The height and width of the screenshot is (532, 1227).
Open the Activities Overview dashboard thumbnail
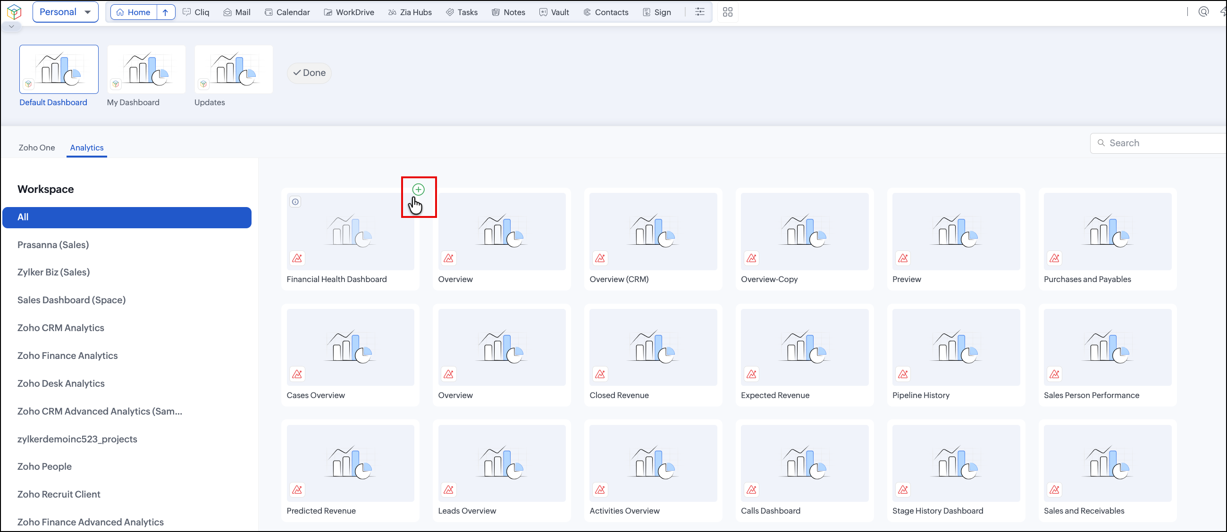[x=653, y=463]
